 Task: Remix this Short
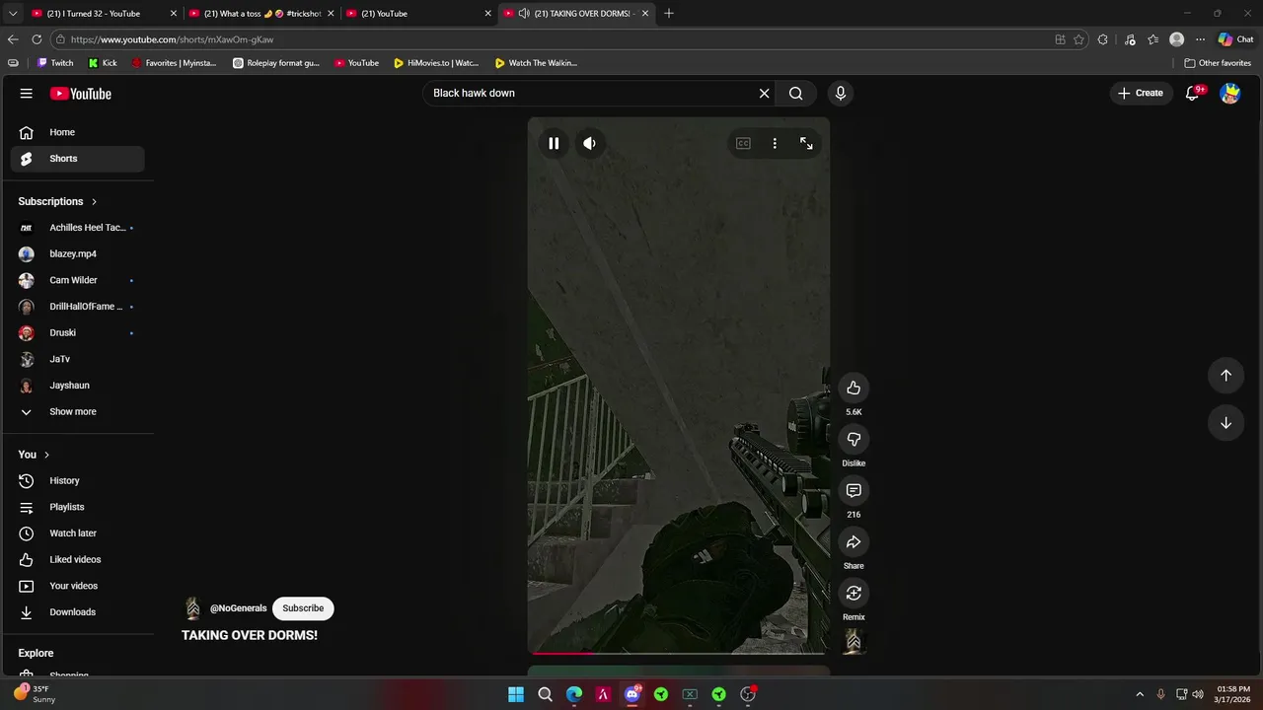click(854, 593)
